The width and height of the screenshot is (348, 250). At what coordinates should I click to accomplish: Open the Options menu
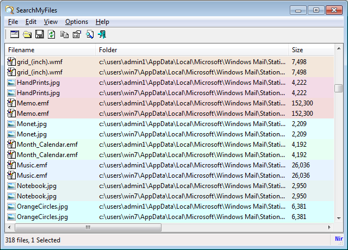tap(76, 22)
